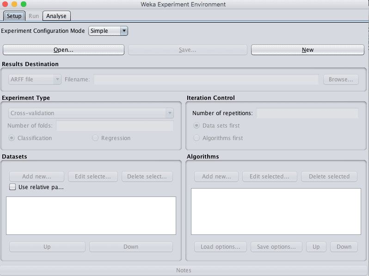Close the Weka Experiment Environment window
This screenshot has width=369, height=276.
click(x=5, y=4)
